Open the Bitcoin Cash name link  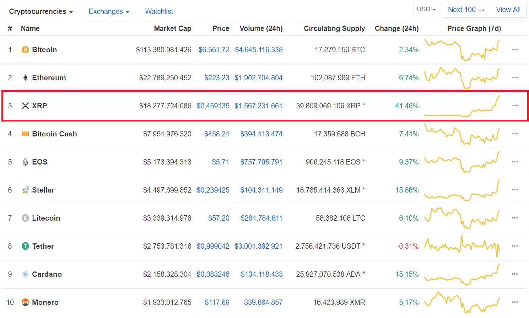(54, 134)
